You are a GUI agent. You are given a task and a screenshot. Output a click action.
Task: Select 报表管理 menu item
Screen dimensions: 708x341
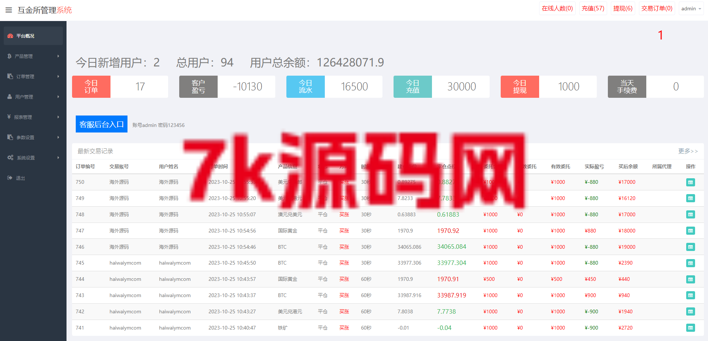click(33, 117)
